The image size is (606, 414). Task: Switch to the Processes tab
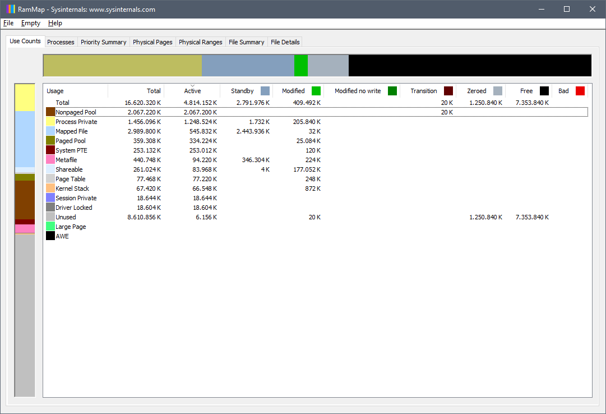(x=61, y=42)
